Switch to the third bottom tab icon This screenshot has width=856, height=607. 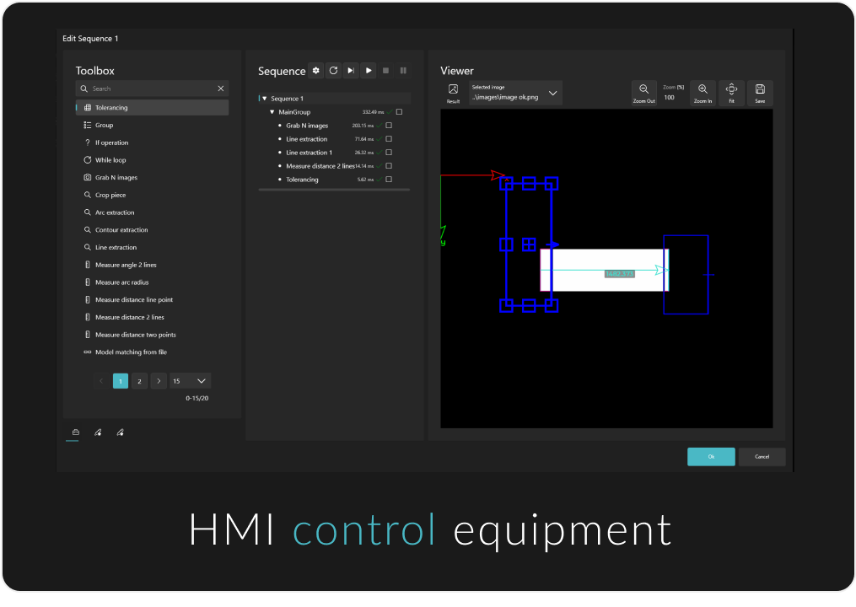point(120,432)
